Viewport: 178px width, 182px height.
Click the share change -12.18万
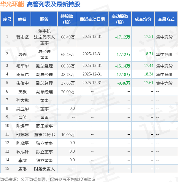pos(123,75)
